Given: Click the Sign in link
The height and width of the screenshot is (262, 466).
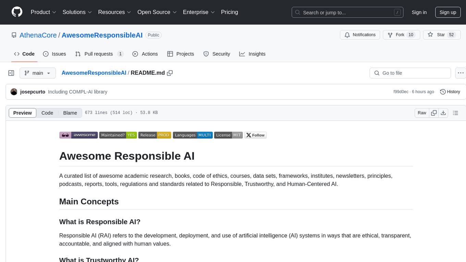Looking at the screenshot, I should coord(419,12).
